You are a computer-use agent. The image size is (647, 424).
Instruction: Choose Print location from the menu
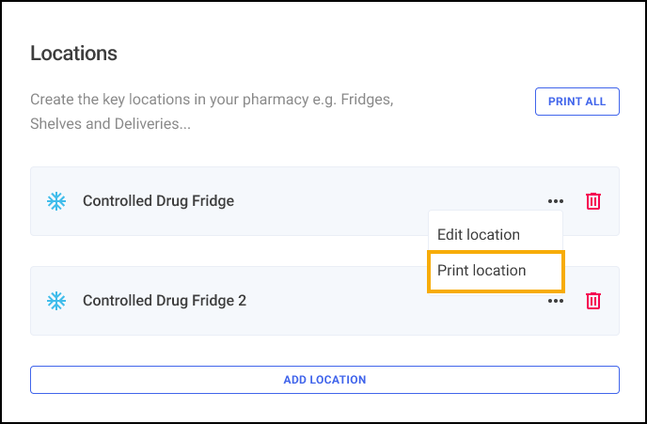click(x=481, y=270)
